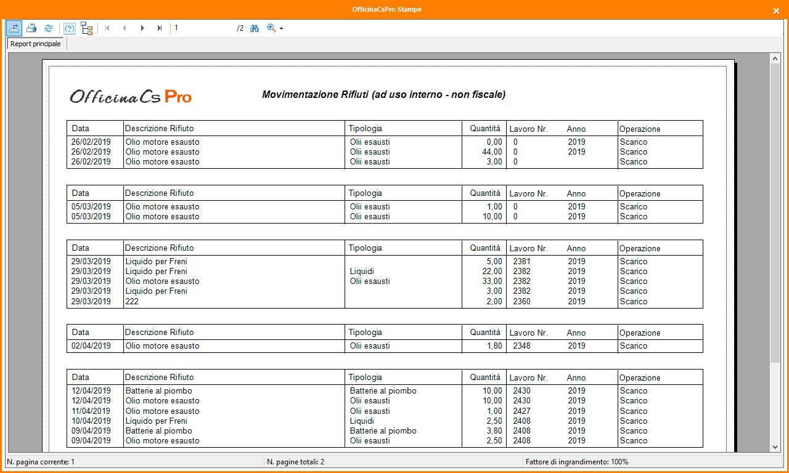Screen dimensions: 789x473
Task: Click quantity 44,00 in 26/02/2019 group
Action: tap(492, 152)
